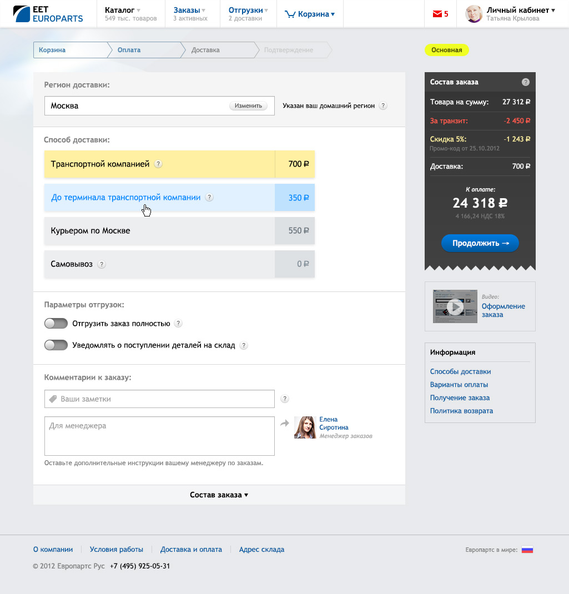This screenshot has width=569, height=594.
Task: Toggle the 'Отгрузить заказ полностью' switch
Action: tap(56, 324)
